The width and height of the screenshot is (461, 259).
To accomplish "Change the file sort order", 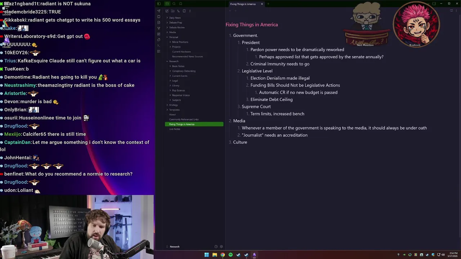I will click(178, 11).
